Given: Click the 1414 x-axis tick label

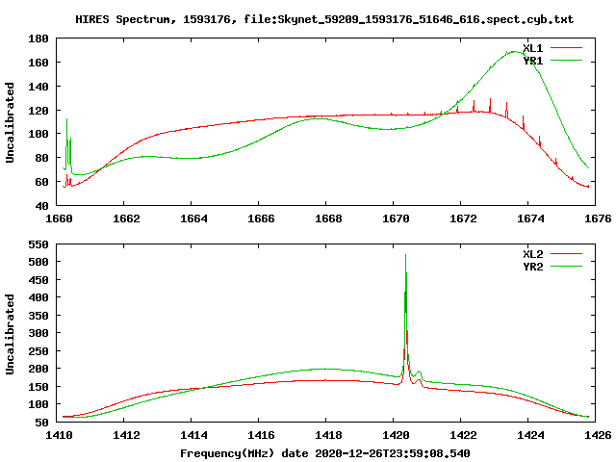Looking at the screenshot, I should [193, 435].
